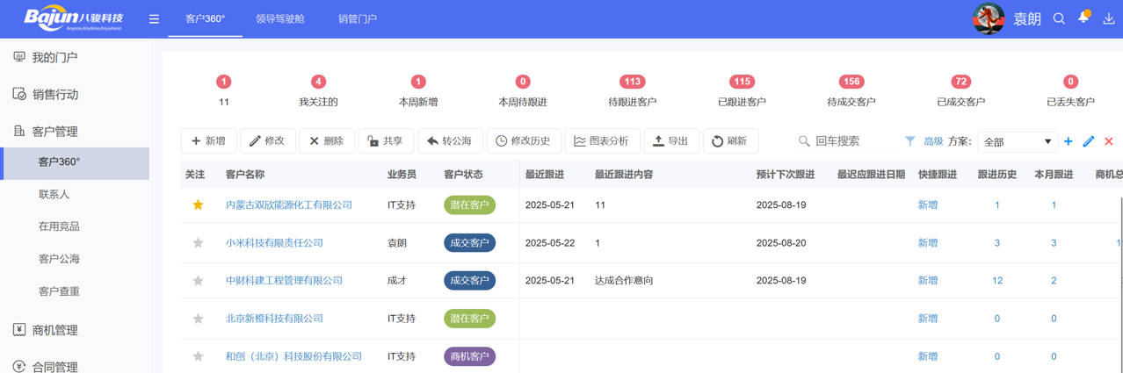This screenshot has height=373, width=1123.
Task: Toggle follow star for 小米科技有限责任公司
Action: [x=198, y=243]
